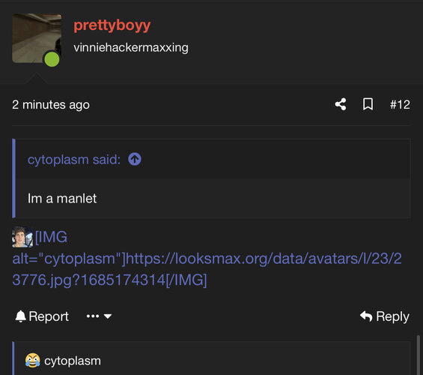
Task: Jump to cytoplasm's original quoted post arrow
Action: 135,159
